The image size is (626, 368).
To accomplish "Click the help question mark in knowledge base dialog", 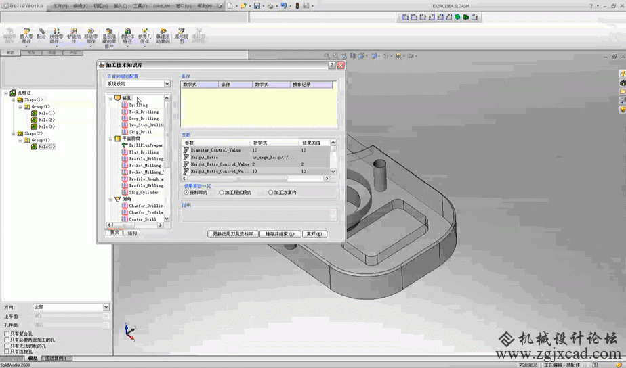I will tap(332, 65).
